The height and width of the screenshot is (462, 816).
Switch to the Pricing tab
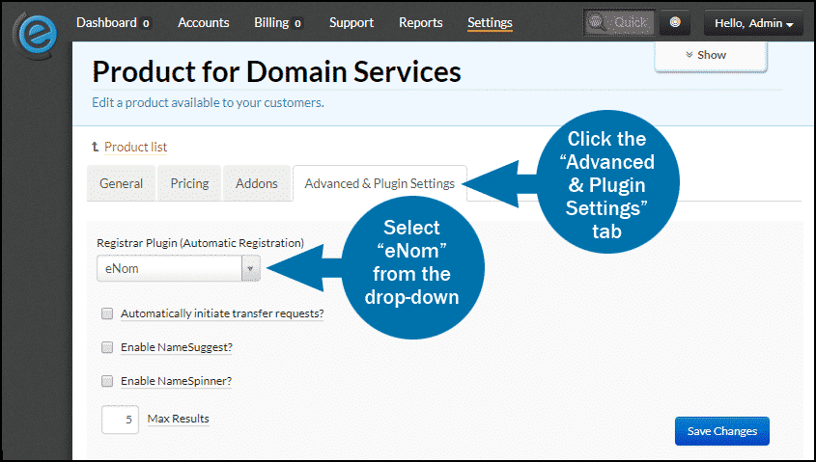189,183
